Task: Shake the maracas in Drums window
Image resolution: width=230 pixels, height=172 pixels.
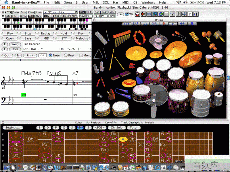Action: pyautogui.click(x=207, y=36)
